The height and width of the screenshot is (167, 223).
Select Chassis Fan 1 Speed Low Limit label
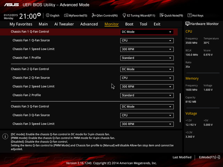[x=33, y=49]
